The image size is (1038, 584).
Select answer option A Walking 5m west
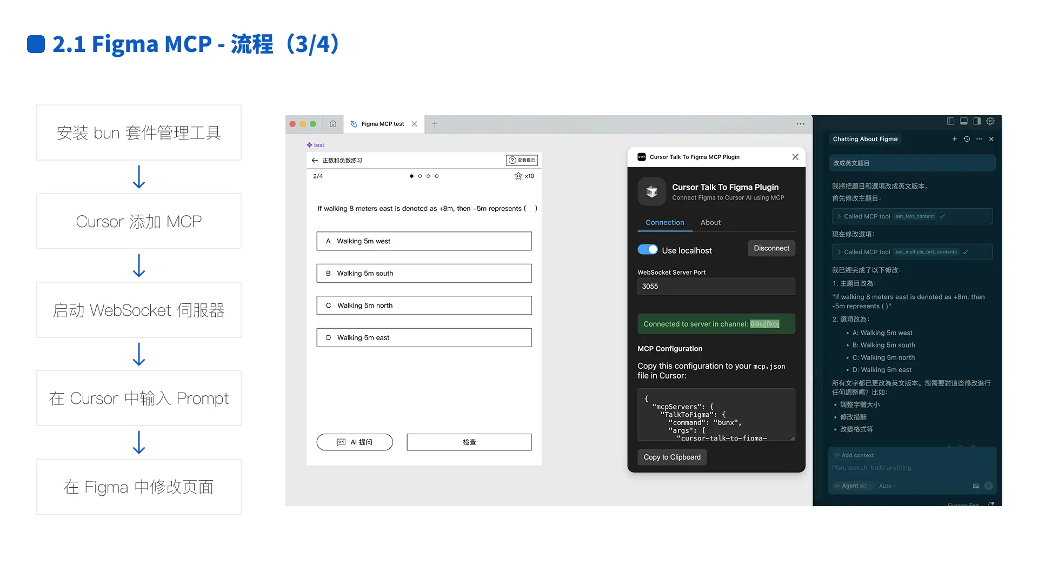pos(424,241)
